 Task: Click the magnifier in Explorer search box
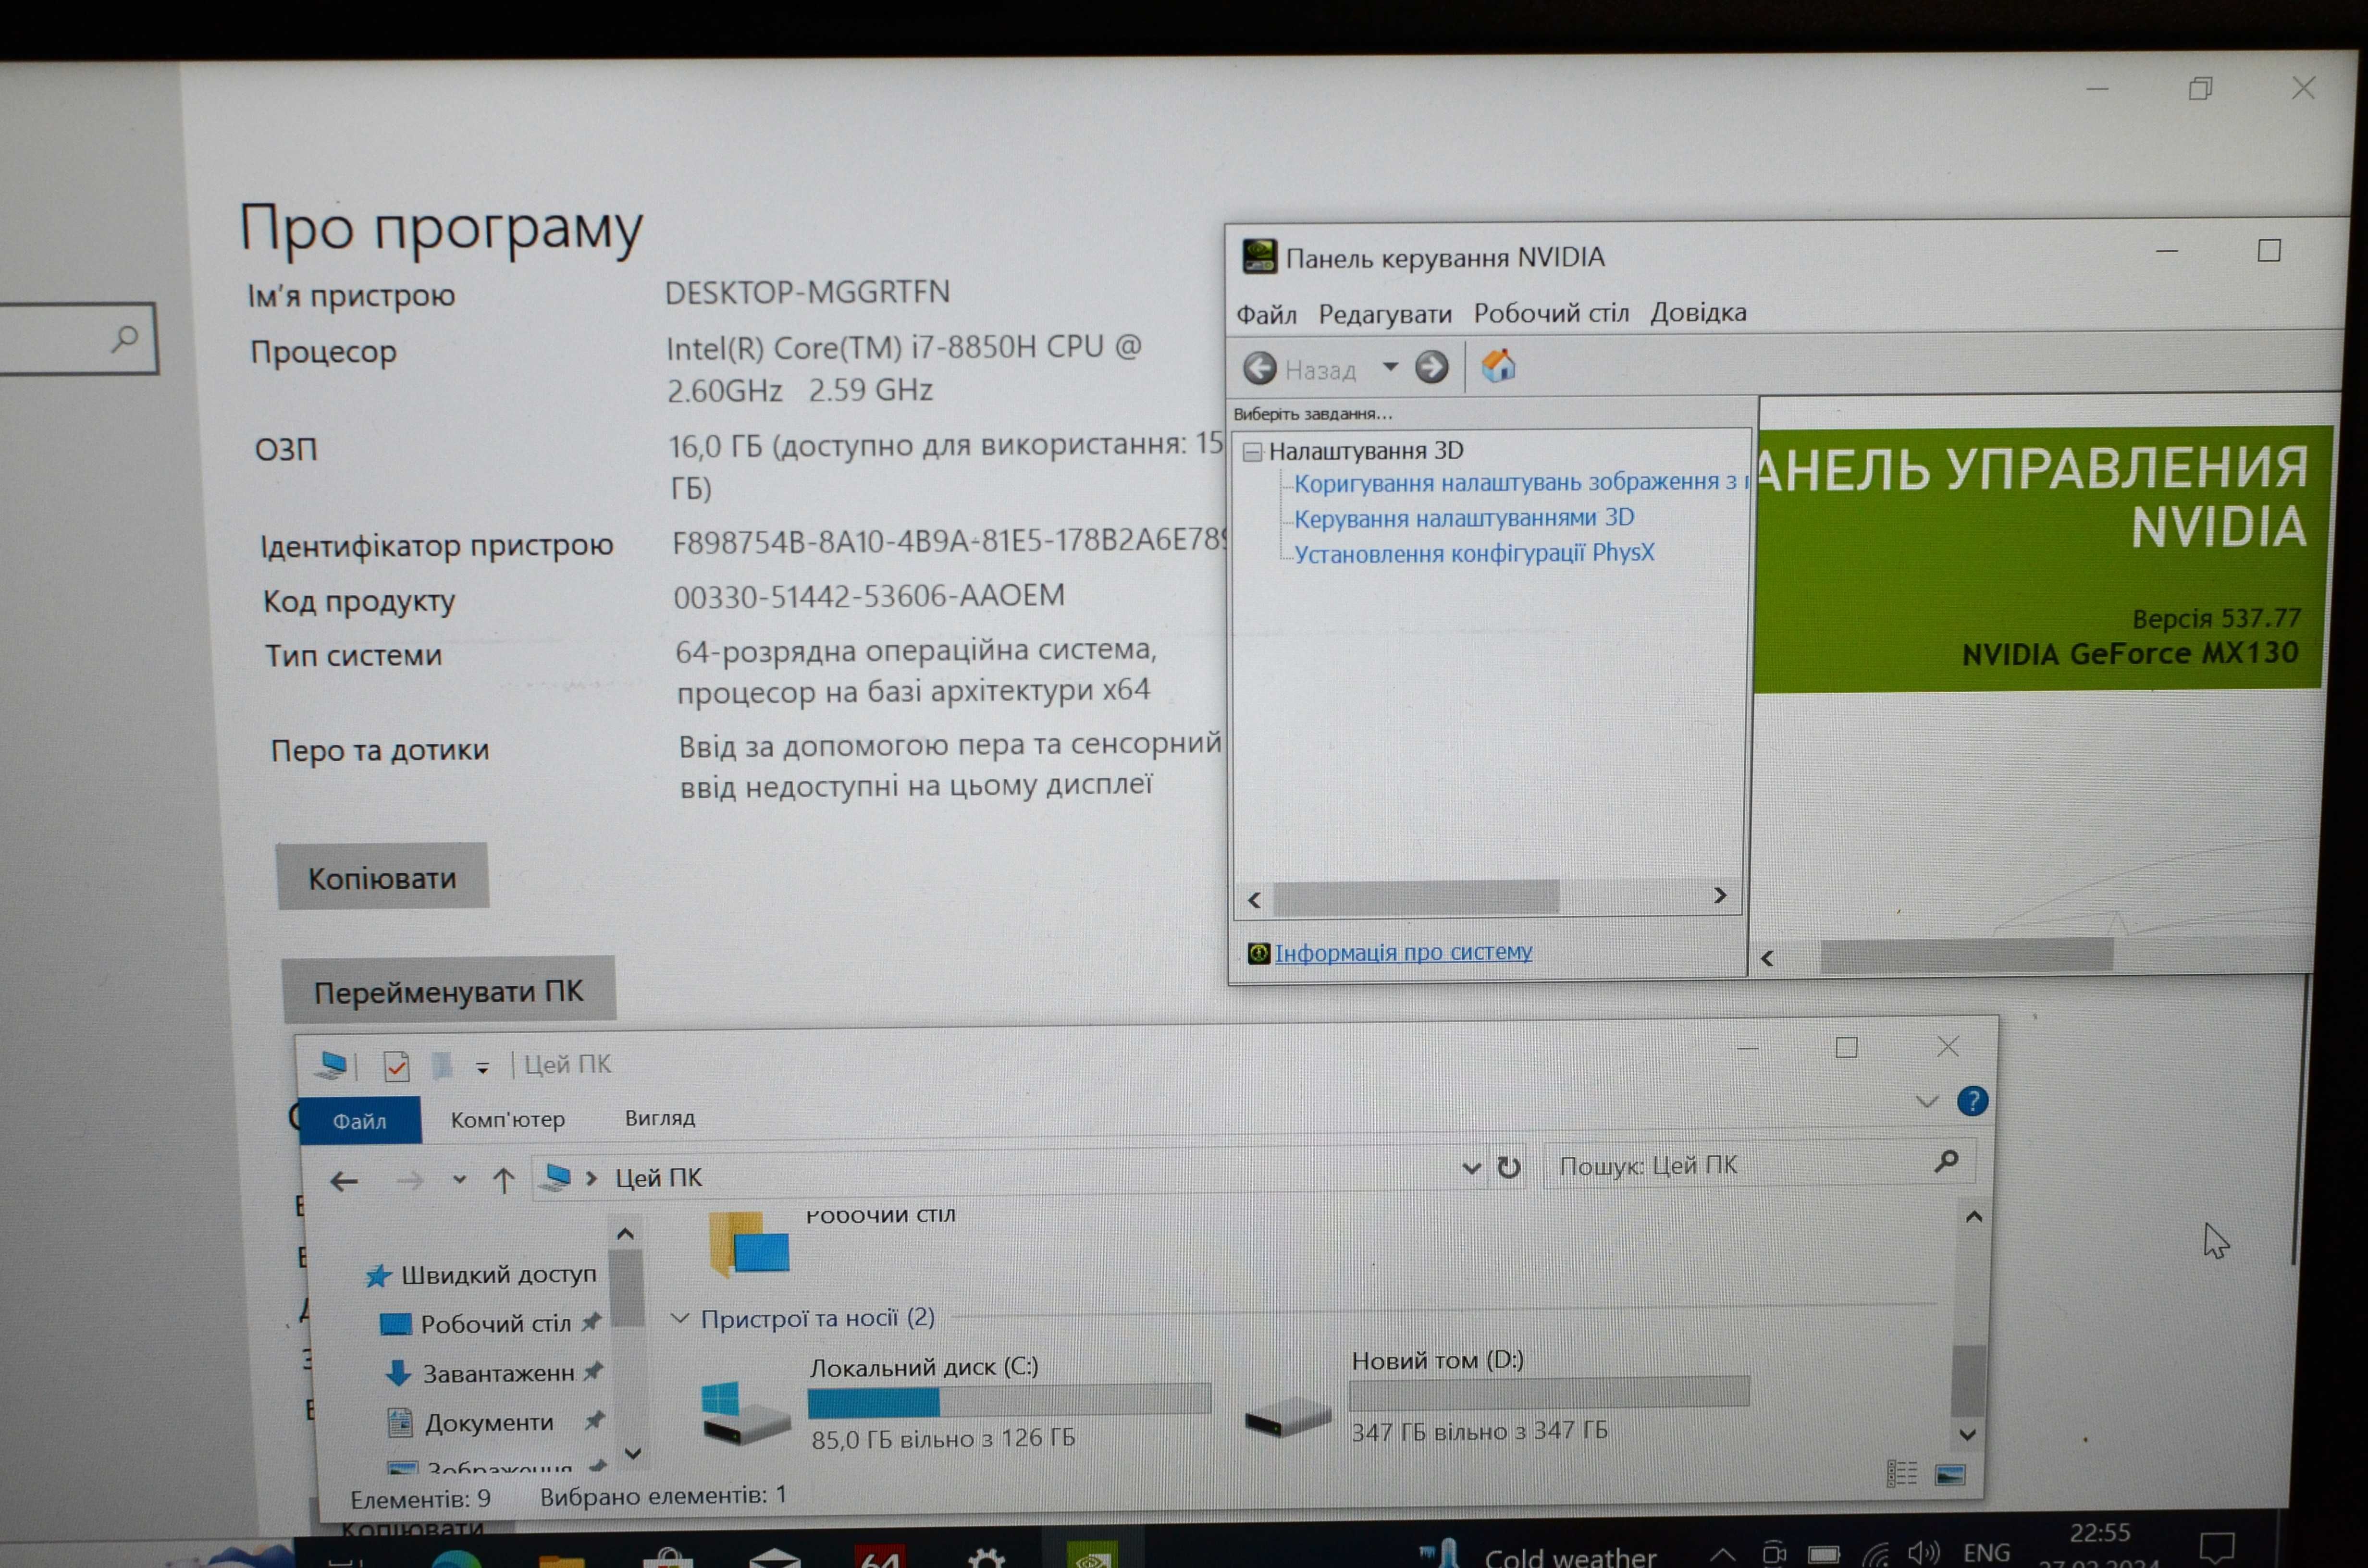coord(1946,1162)
